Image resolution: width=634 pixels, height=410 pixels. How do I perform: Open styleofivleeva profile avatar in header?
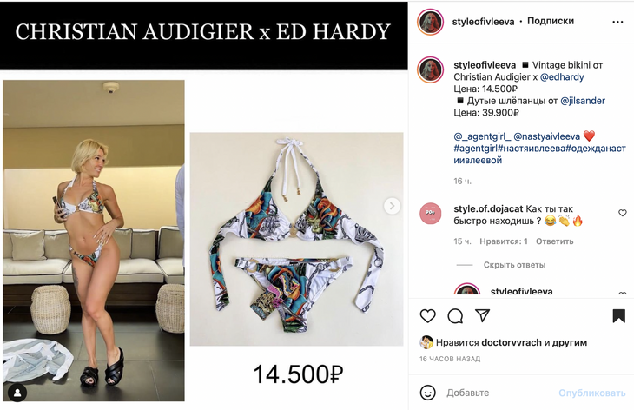tap(430, 22)
